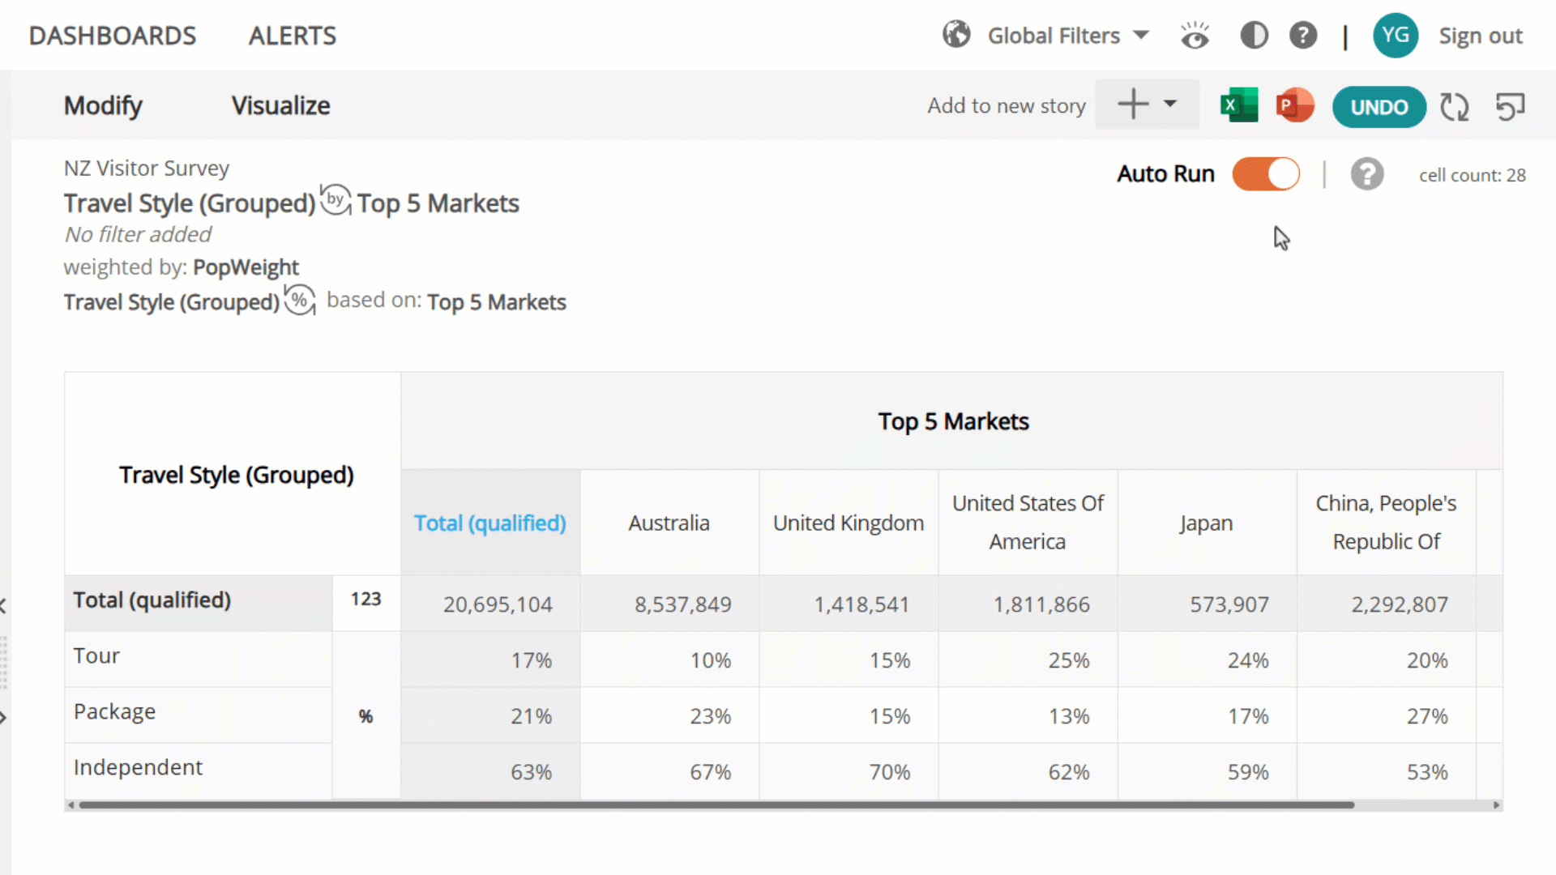This screenshot has width=1556, height=875.
Task: Export table to Excel
Action: click(1238, 105)
